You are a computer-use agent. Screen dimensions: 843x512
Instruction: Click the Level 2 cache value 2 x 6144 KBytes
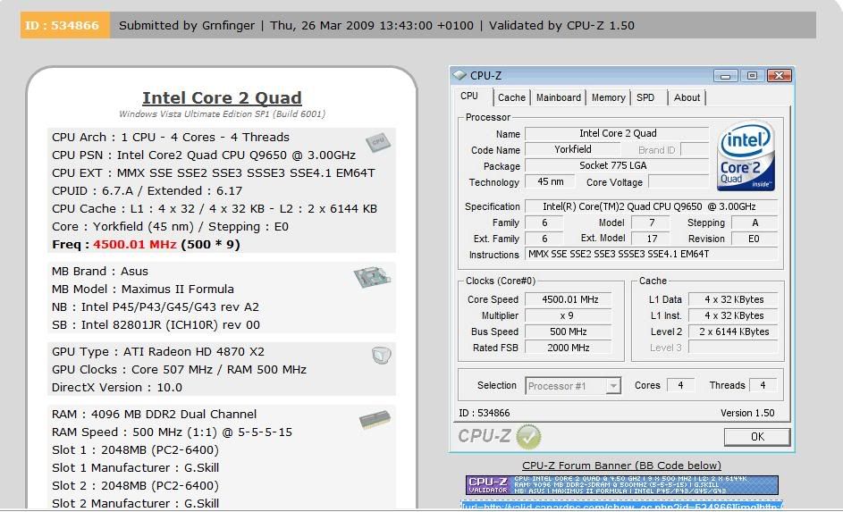(733, 332)
